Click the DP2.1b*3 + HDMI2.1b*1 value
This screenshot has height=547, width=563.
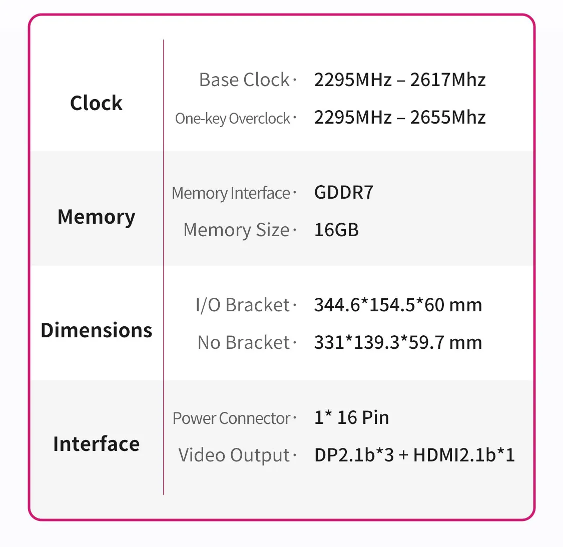(x=414, y=455)
